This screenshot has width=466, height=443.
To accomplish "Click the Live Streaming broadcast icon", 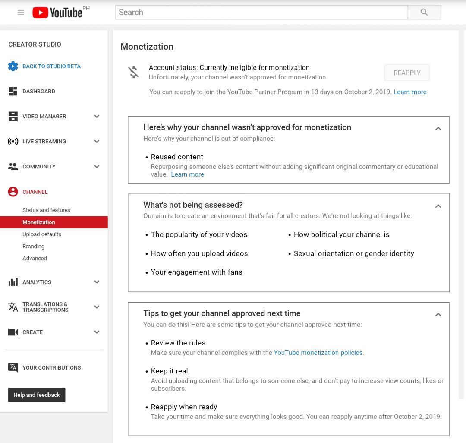I will coord(13,141).
